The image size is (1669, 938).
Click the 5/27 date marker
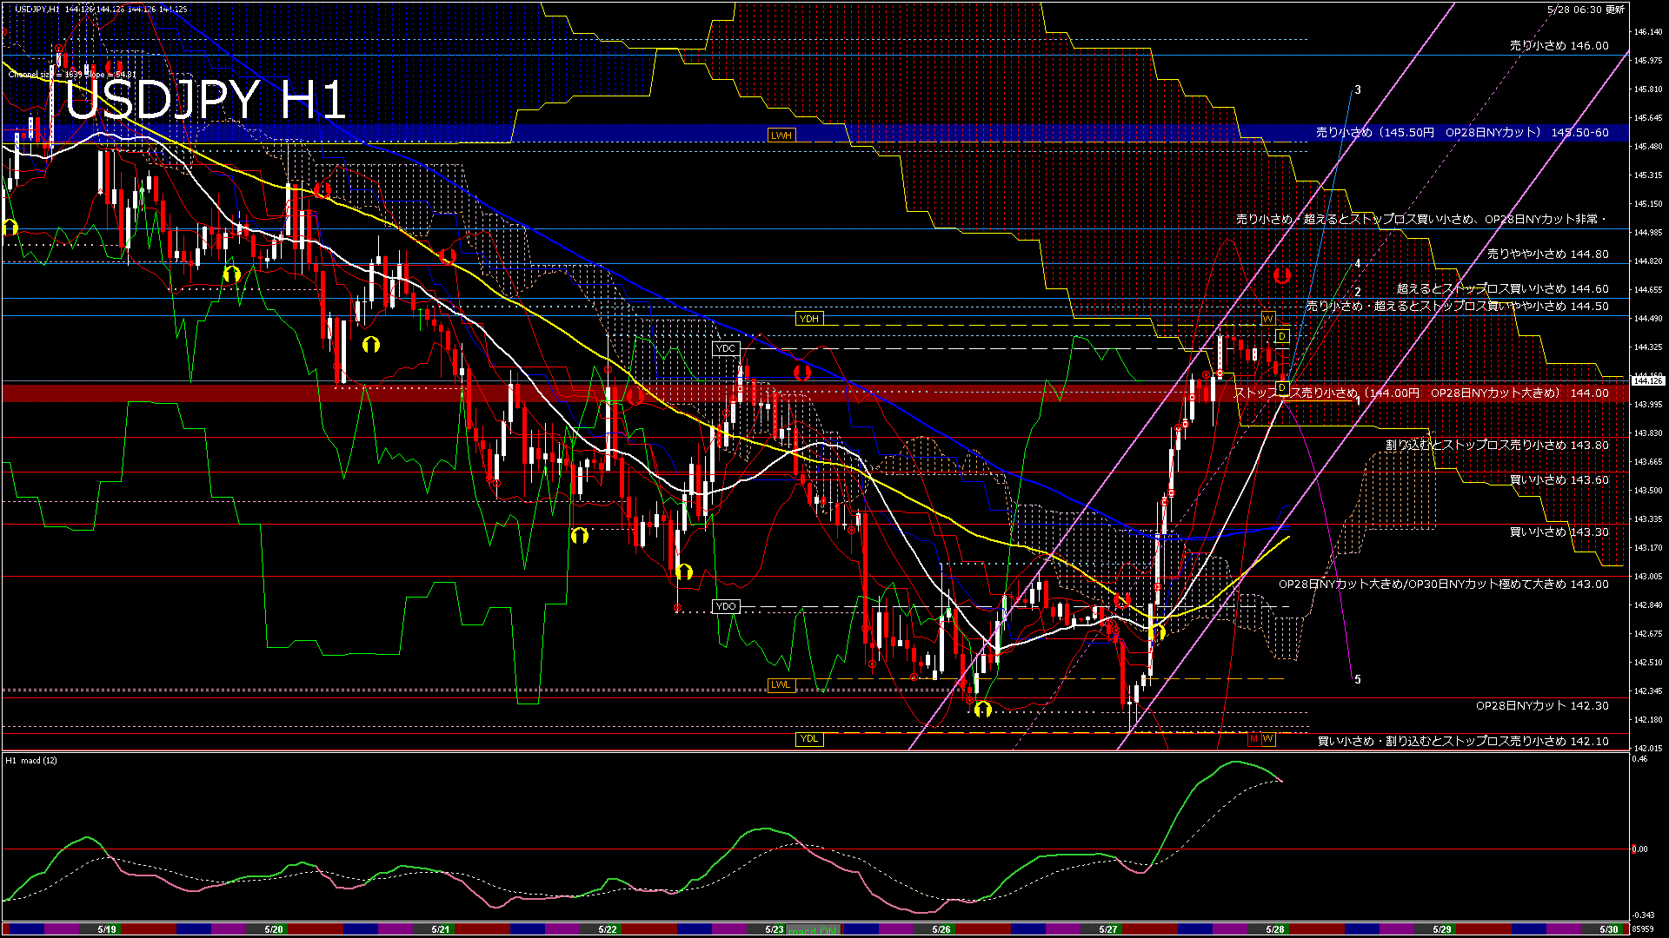coord(1108,929)
